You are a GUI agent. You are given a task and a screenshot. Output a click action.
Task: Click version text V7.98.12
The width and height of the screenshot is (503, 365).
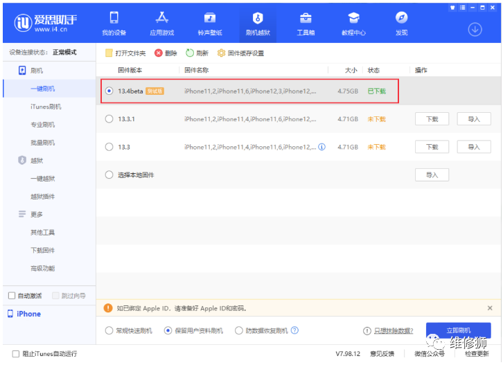(x=348, y=353)
